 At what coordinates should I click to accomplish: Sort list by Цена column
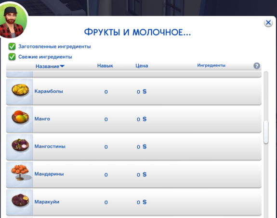click(x=142, y=66)
